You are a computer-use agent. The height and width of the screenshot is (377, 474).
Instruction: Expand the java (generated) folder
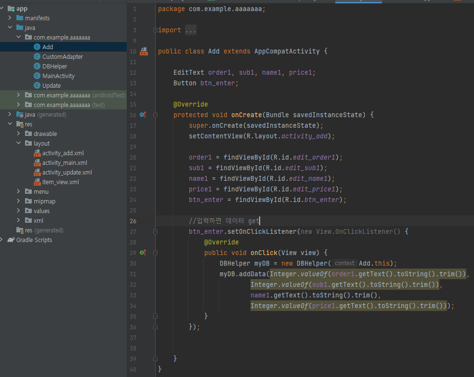click(x=10, y=114)
